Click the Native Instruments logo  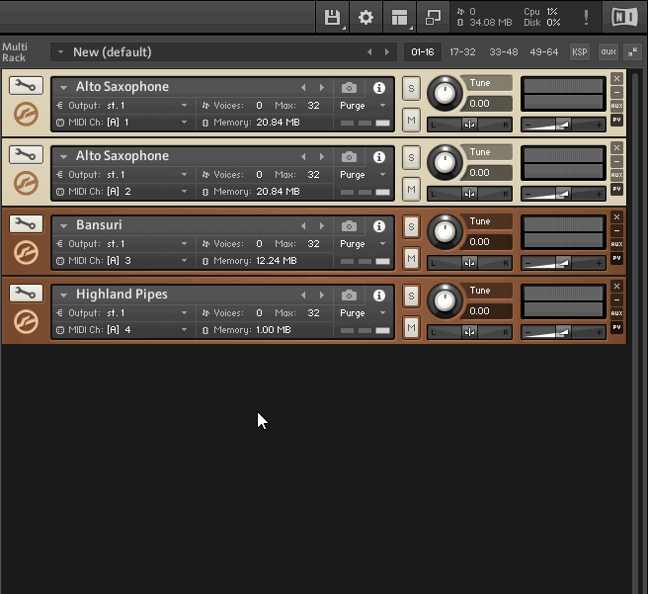click(624, 18)
